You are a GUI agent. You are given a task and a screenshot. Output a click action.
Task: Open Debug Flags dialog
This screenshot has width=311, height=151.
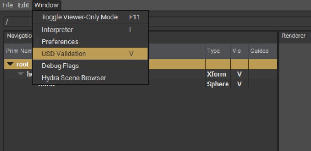click(60, 66)
